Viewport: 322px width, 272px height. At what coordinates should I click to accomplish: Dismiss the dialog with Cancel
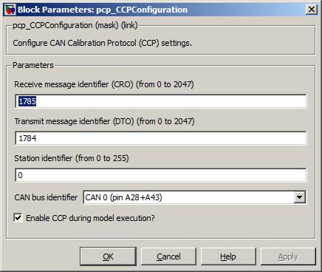(x=168, y=256)
